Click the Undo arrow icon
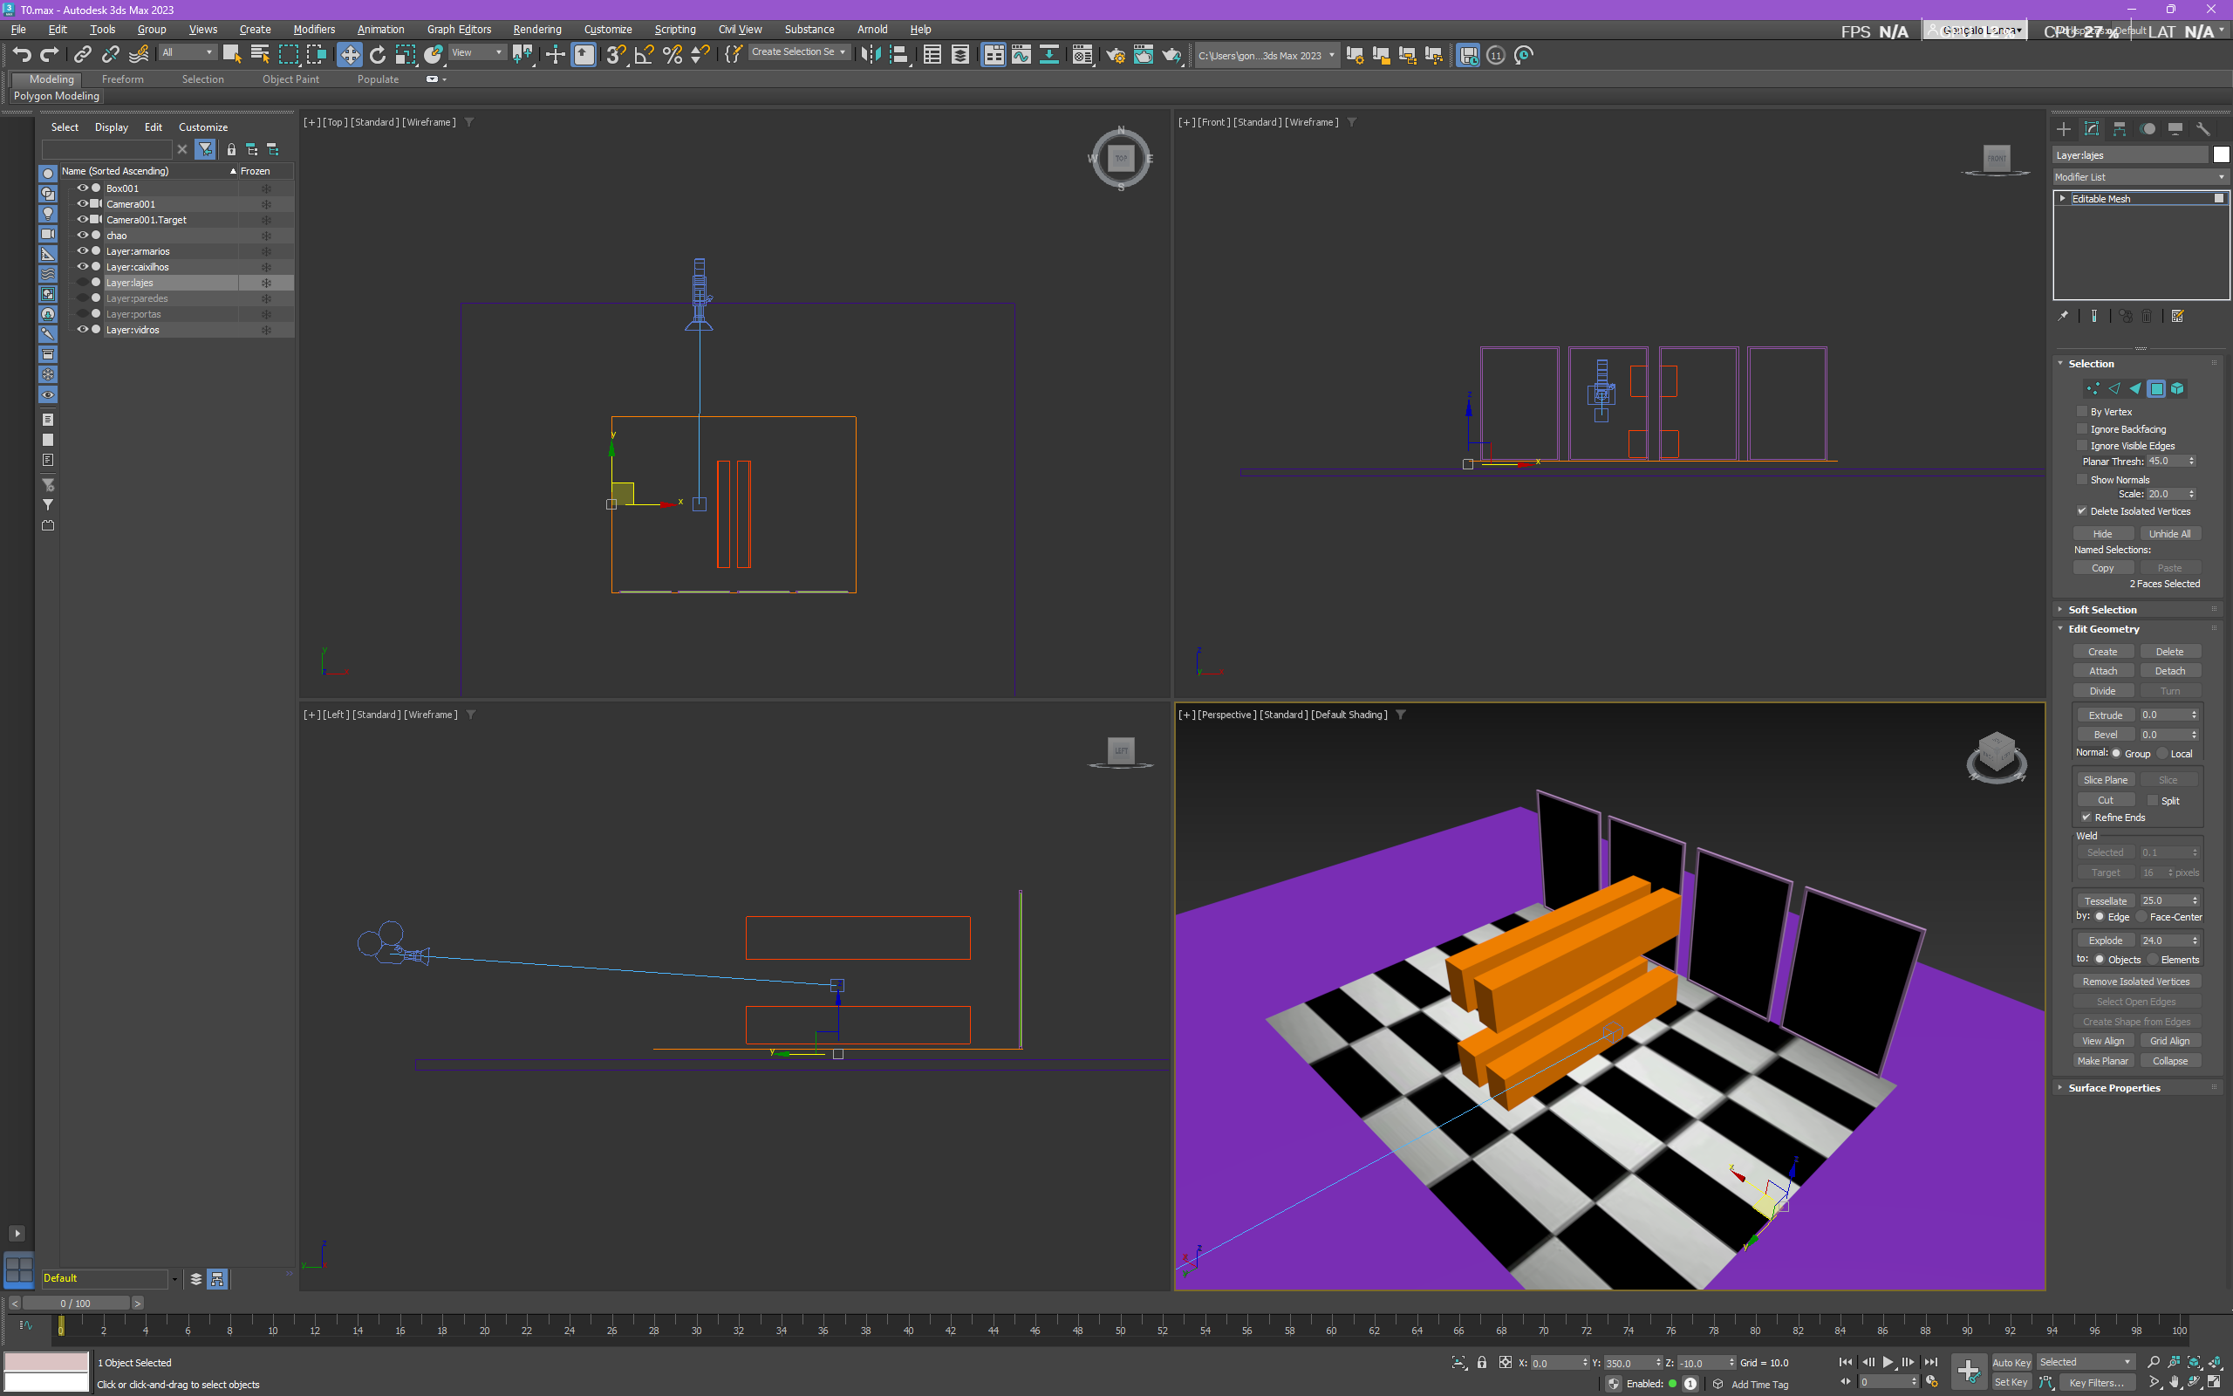The height and width of the screenshot is (1396, 2233). (x=21, y=55)
